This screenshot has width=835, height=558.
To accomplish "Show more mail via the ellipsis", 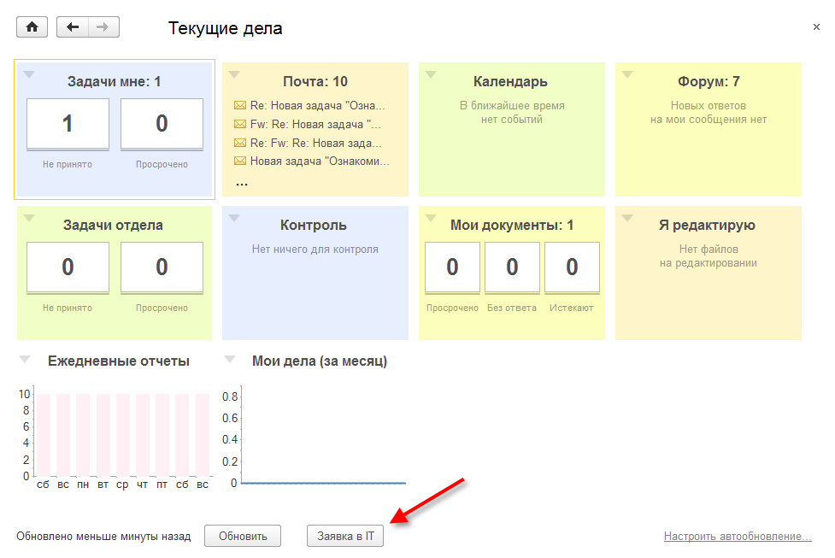I will coord(242,182).
